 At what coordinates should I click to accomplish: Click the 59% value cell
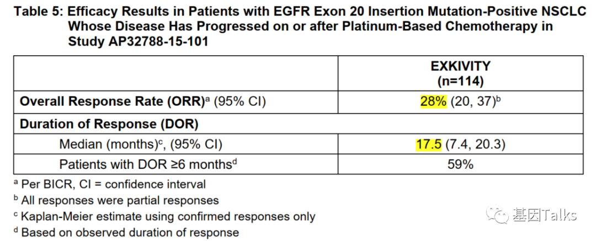[460, 164]
